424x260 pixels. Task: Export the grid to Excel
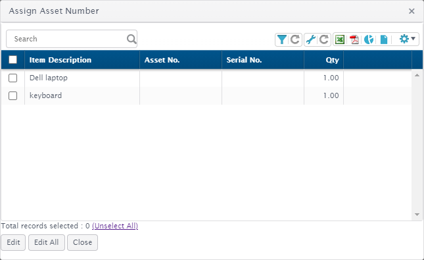pyautogui.click(x=340, y=39)
